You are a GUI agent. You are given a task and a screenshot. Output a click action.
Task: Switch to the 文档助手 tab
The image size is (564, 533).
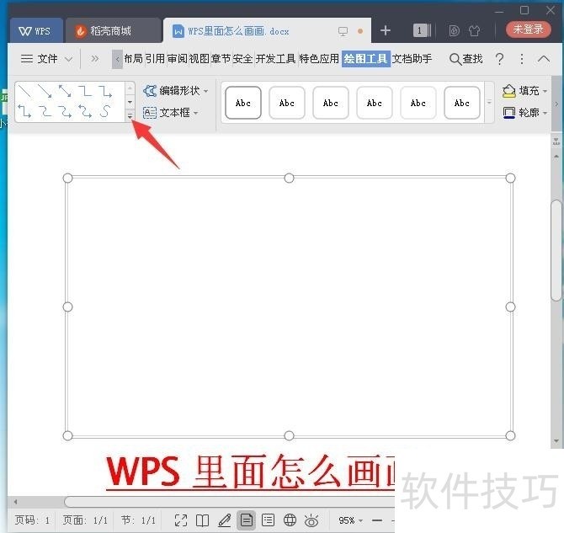tap(412, 59)
